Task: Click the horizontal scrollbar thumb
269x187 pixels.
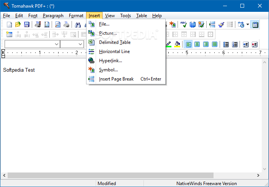Action: point(111,175)
